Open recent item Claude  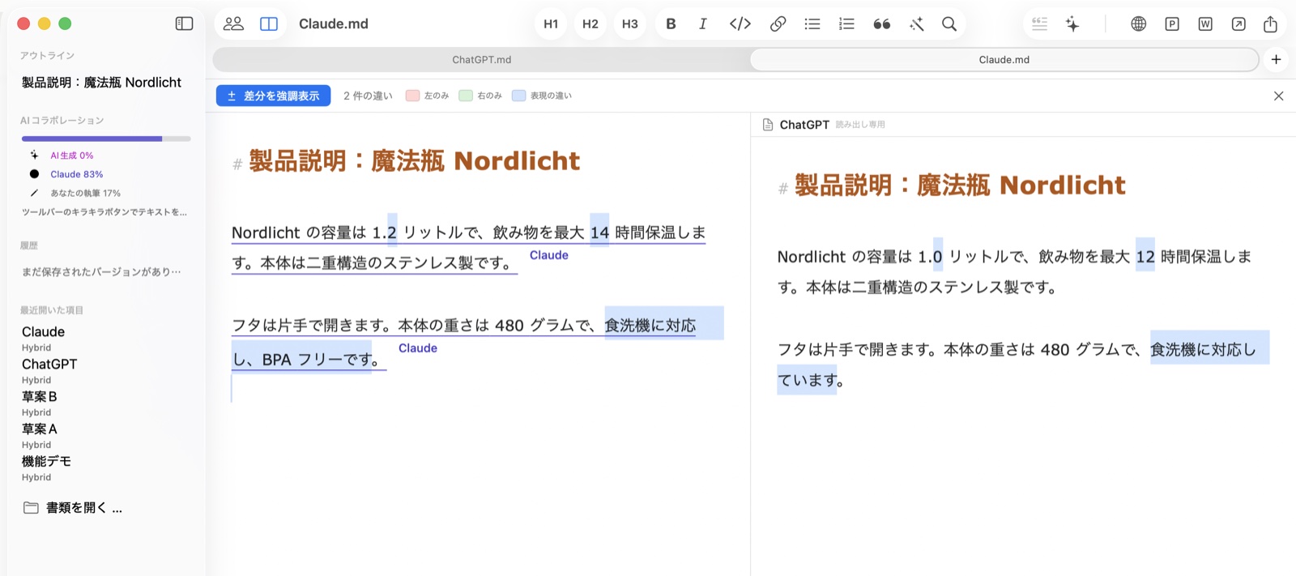pos(43,332)
